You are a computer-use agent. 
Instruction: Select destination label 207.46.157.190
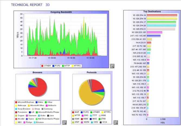click(139, 50)
